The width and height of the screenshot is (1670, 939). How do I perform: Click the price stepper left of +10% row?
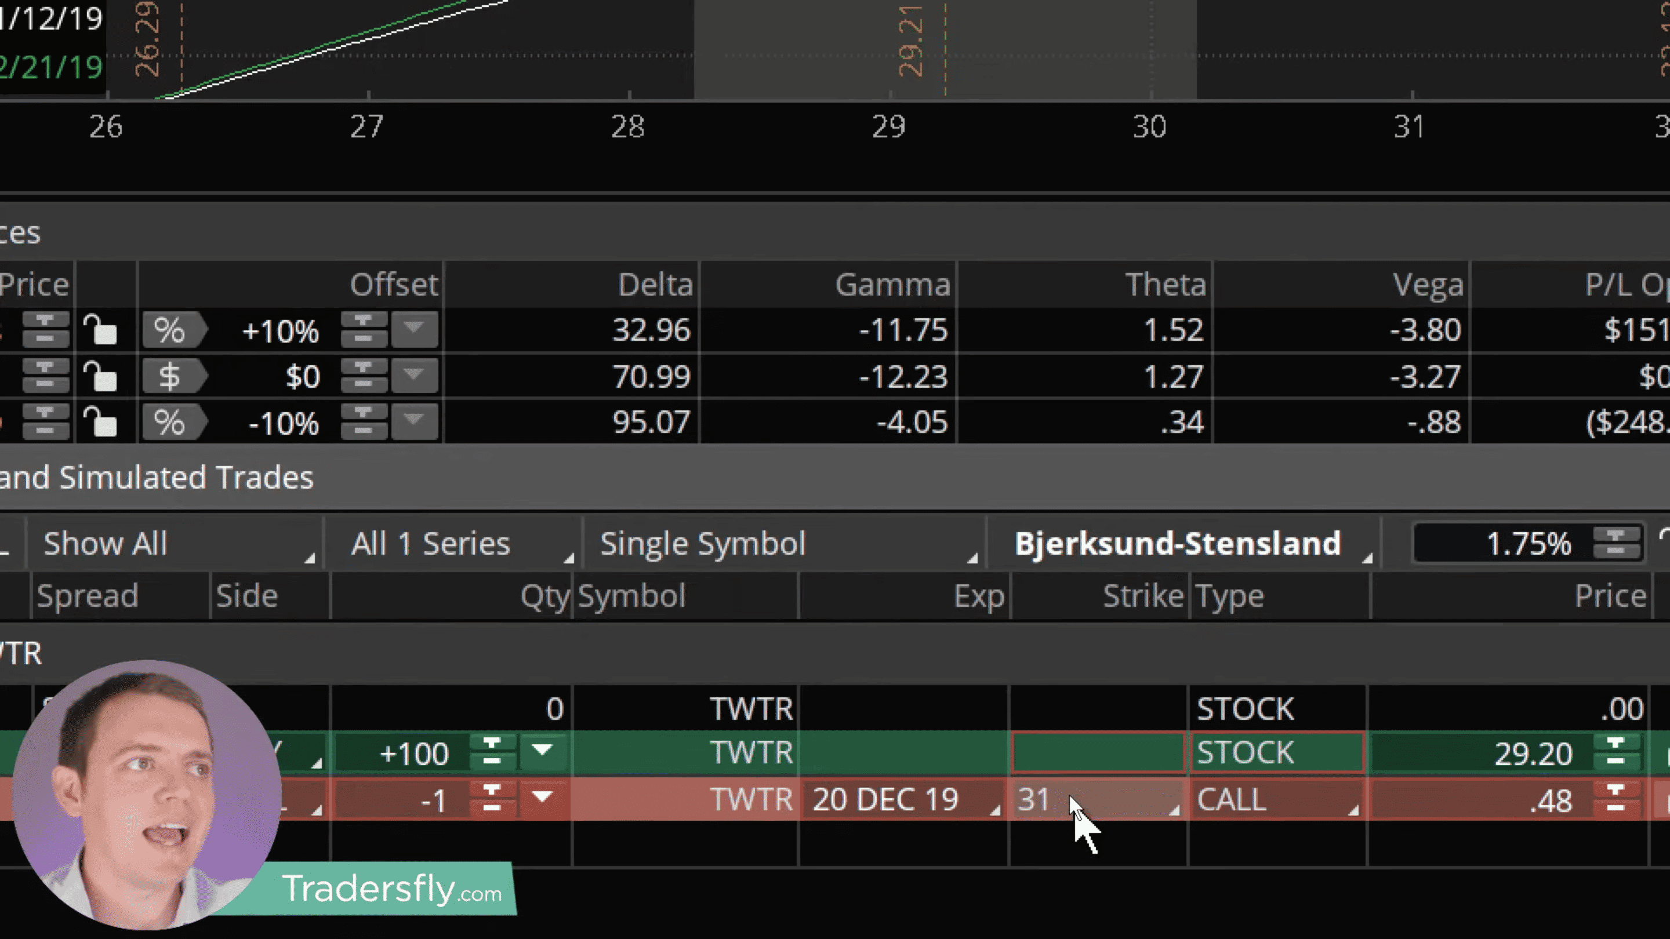[45, 329]
